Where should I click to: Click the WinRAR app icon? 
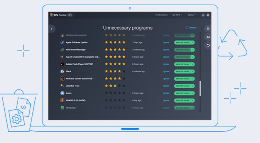pyautogui.click(x=62, y=100)
